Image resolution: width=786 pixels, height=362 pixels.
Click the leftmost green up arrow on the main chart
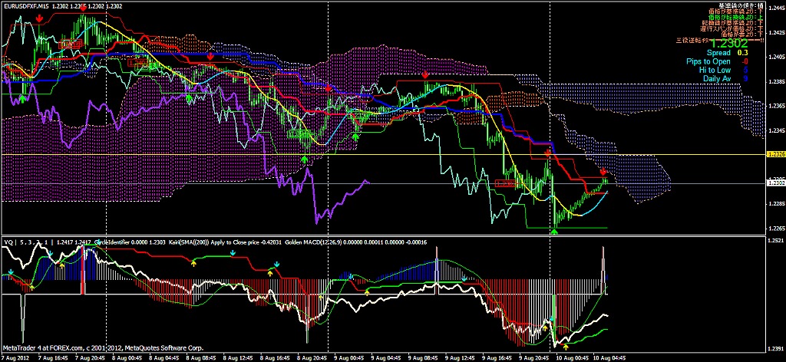23,99
